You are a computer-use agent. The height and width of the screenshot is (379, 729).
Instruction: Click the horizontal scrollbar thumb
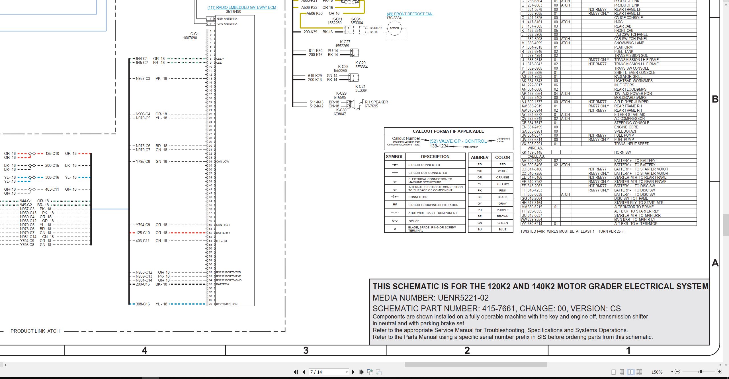pos(476,365)
